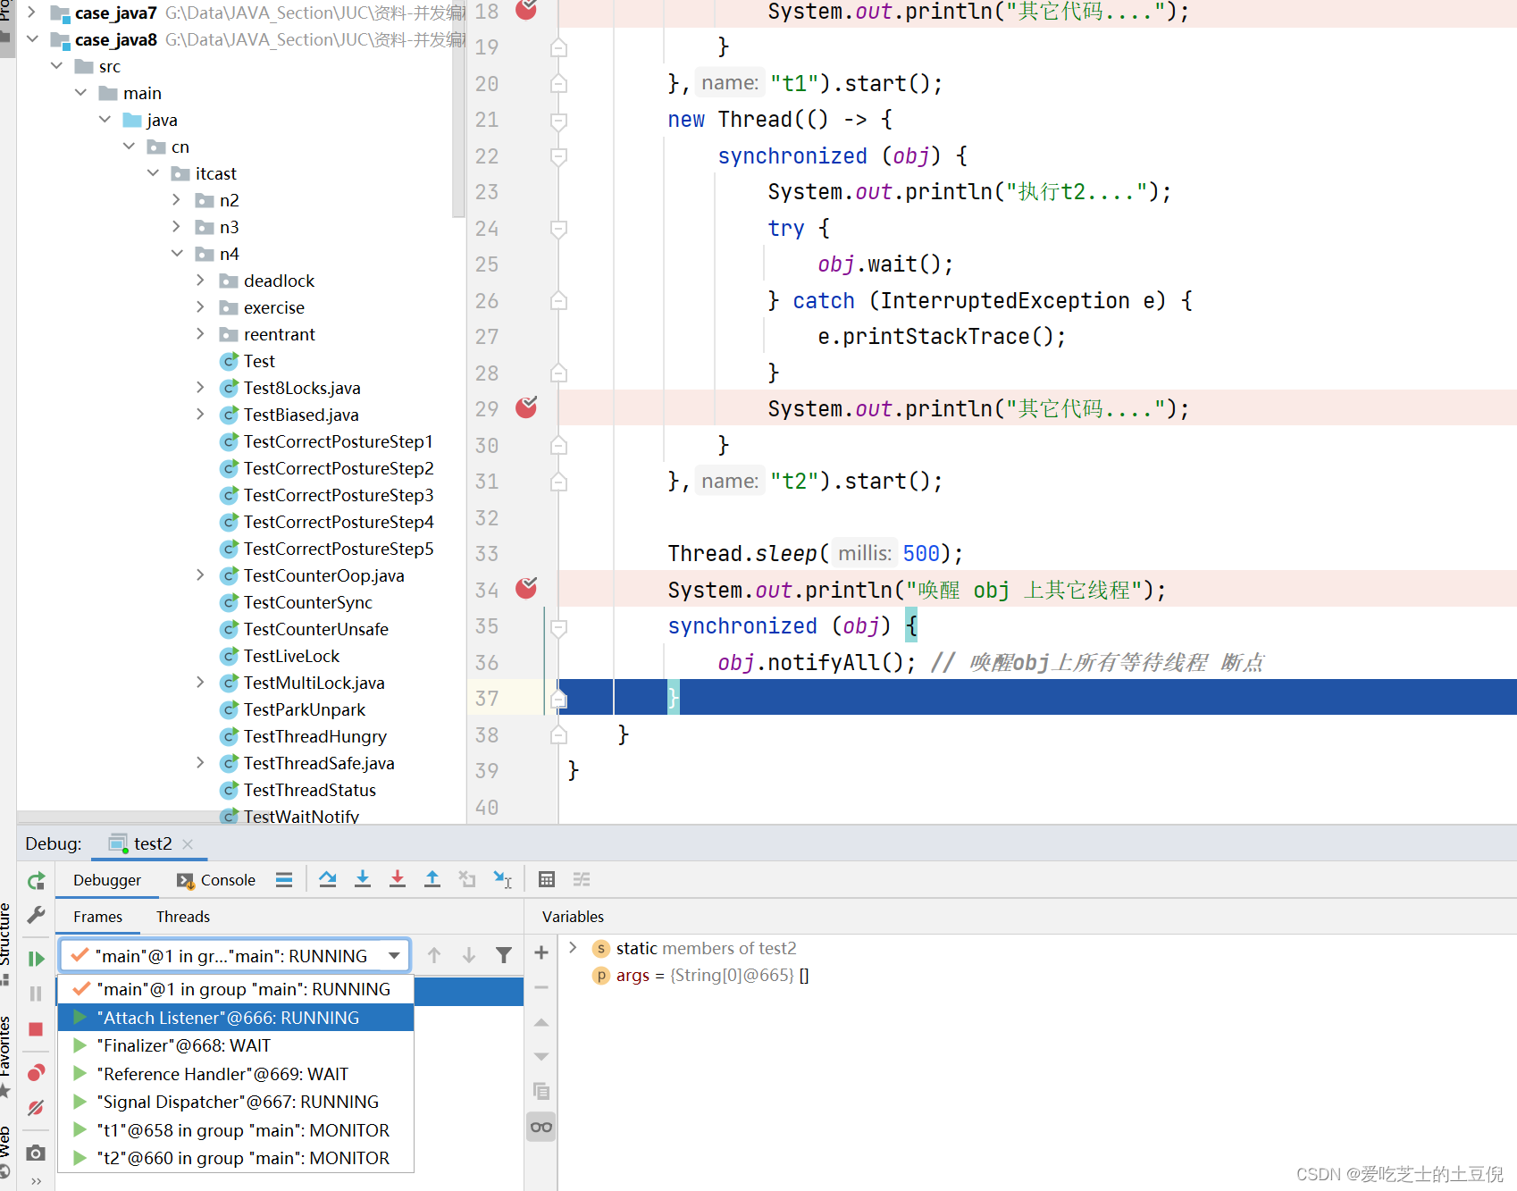Screen dimensions: 1517x1191
Task: Select "t2"@660 MONITOR thread
Action: [x=236, y=1158]
